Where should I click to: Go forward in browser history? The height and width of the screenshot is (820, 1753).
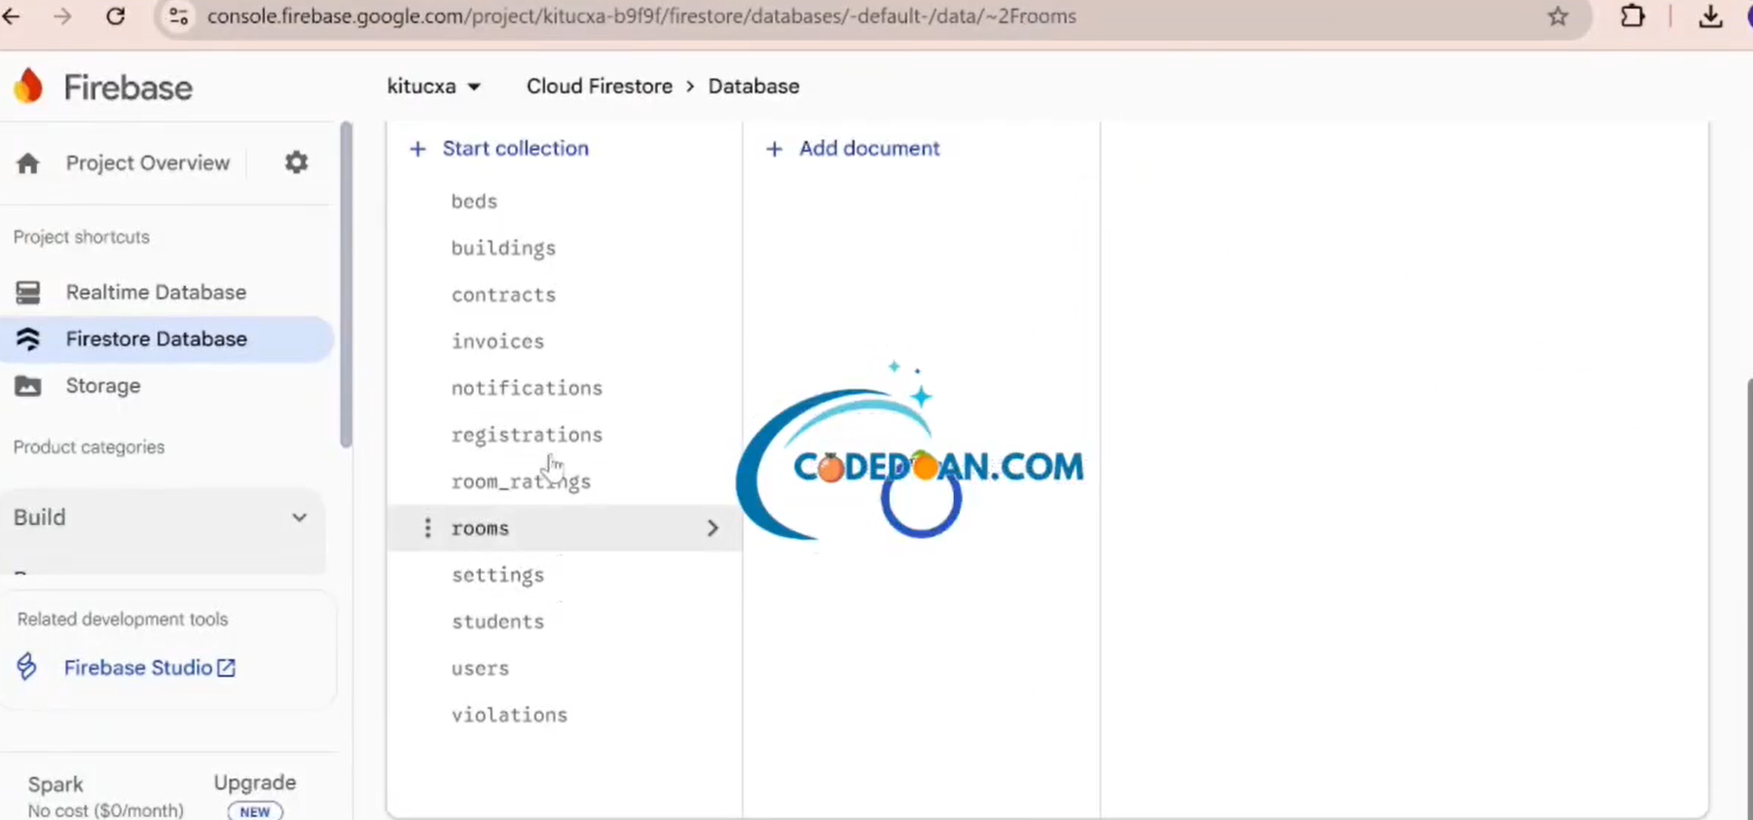(x=62, y=17)
